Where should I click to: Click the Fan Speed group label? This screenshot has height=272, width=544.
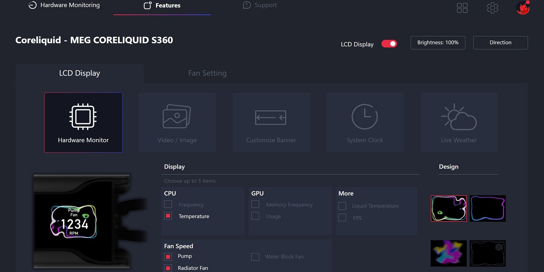pos(179,246)
